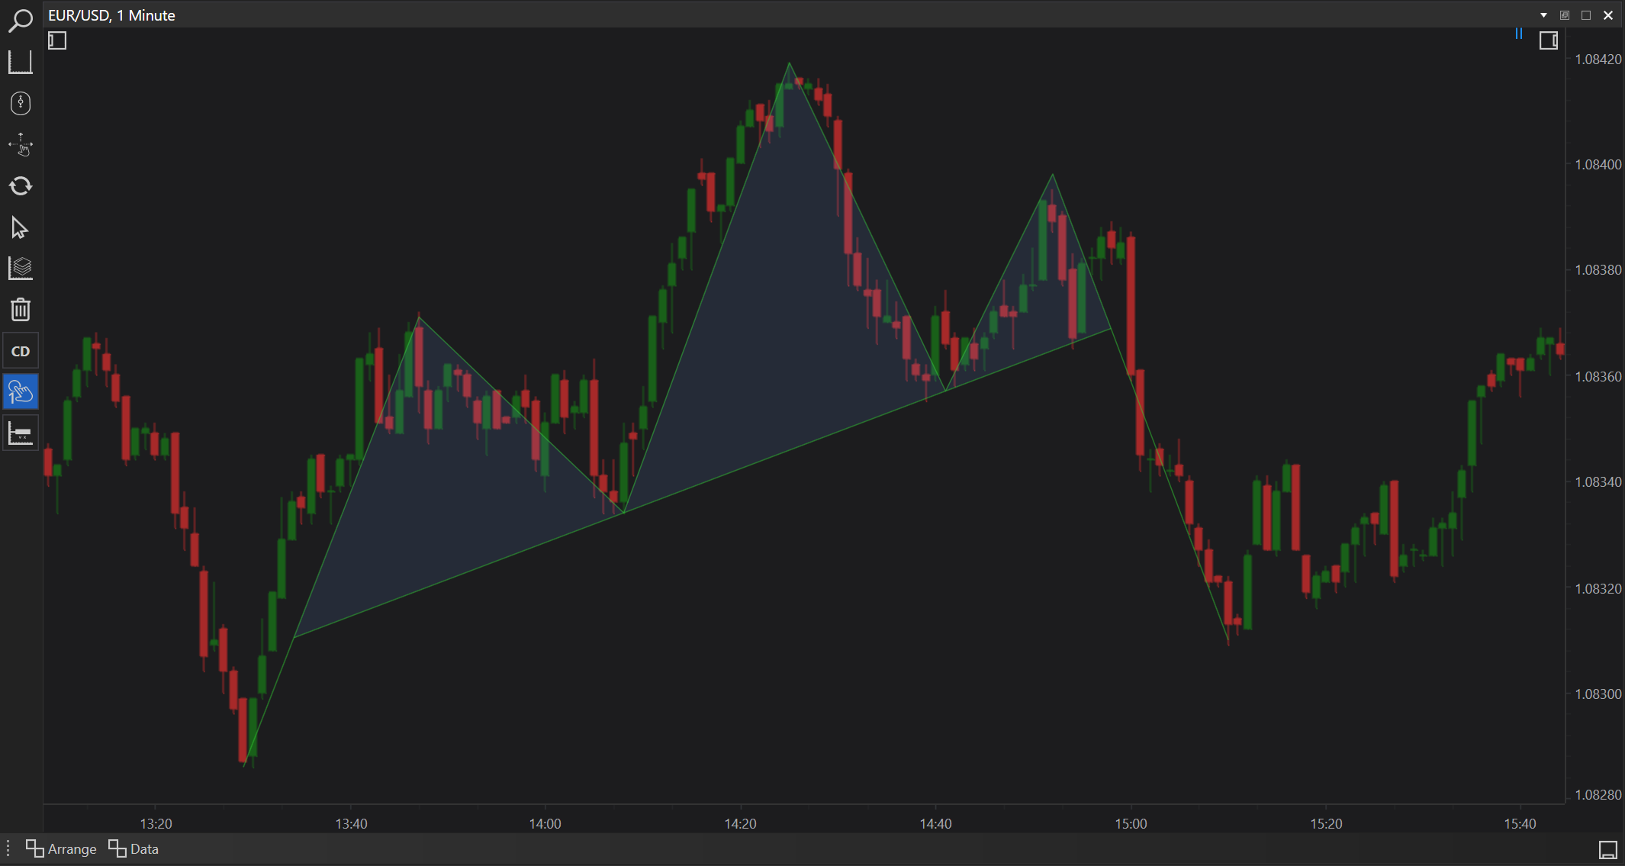Select the arrow pointer tool

(x=21, y=227)
